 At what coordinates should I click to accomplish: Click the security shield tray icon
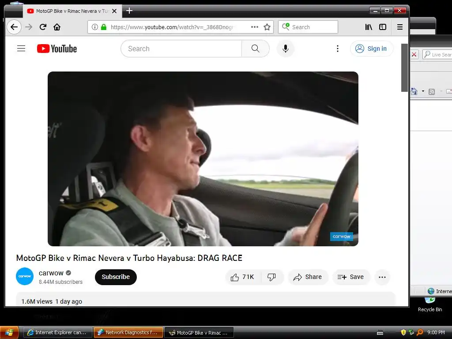pos(403,332)
